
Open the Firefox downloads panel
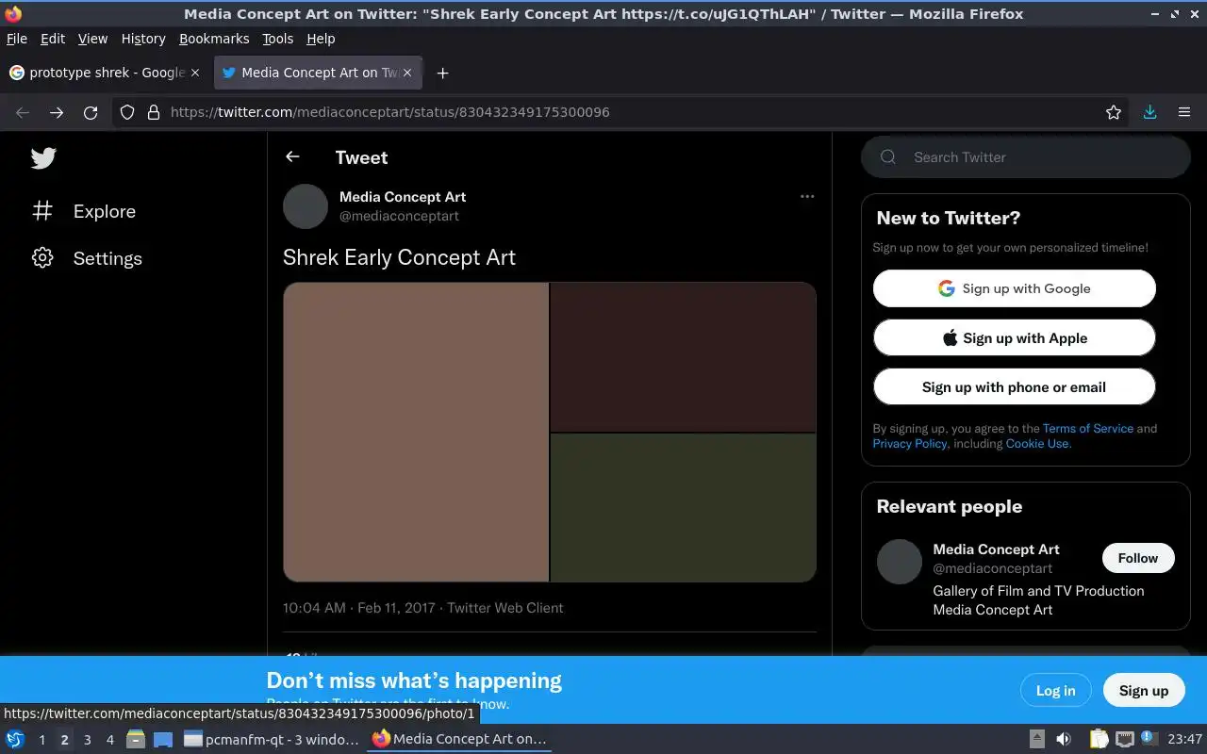[x=1149, y=112]
